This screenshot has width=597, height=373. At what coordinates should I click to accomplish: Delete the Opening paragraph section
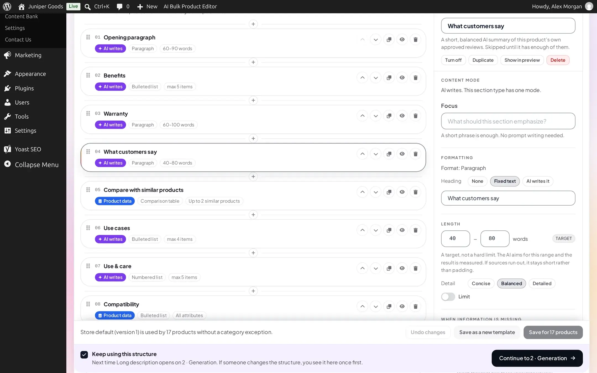click(x=415, y=40)
